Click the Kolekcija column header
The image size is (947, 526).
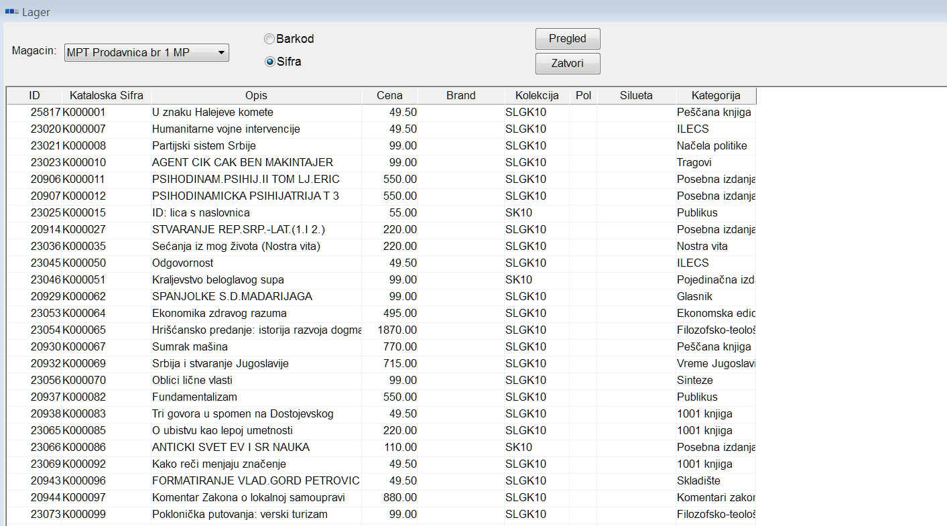537,96
